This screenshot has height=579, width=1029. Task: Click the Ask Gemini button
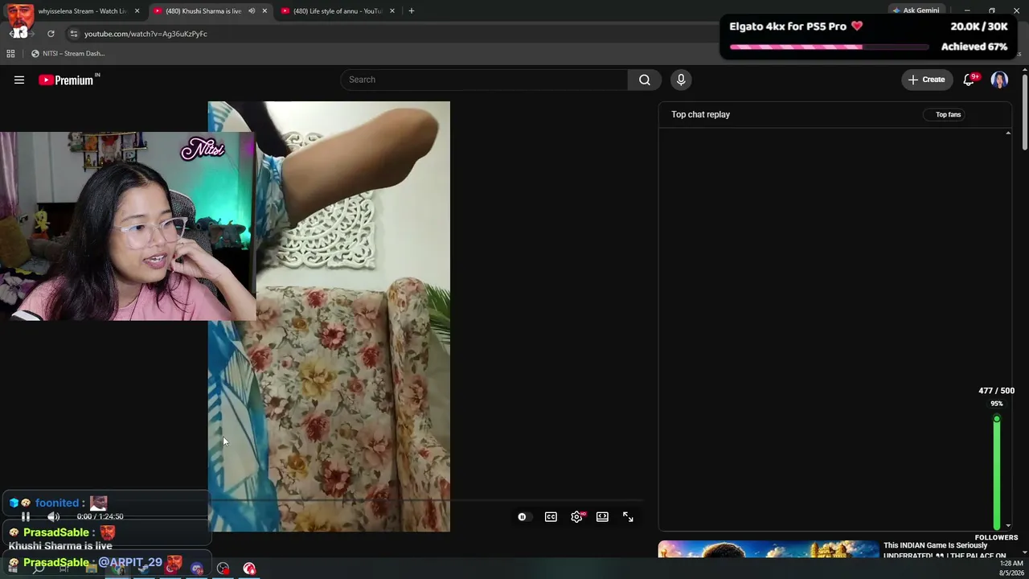tap(916, 11)
